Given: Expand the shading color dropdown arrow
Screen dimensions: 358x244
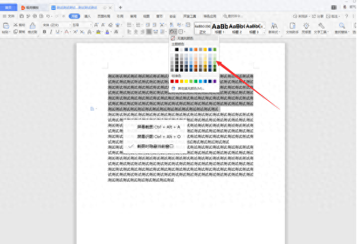Looking at the screenshot, I should [177, 32].
